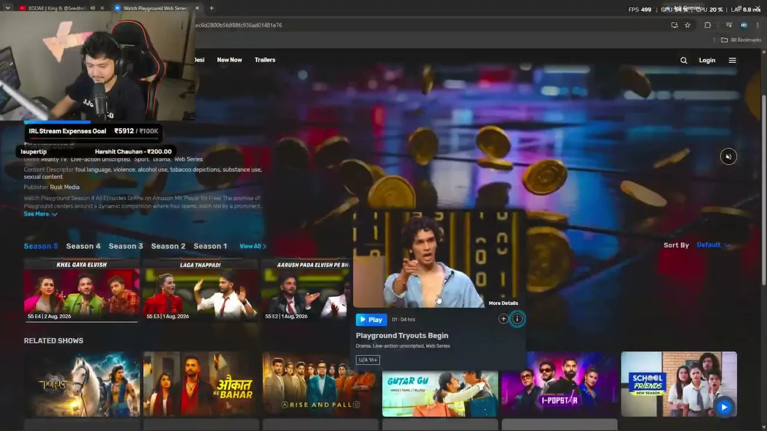Open the Gutar Gu related show
The height and width of the screenshot is (431, 767).
click(440, 393)
